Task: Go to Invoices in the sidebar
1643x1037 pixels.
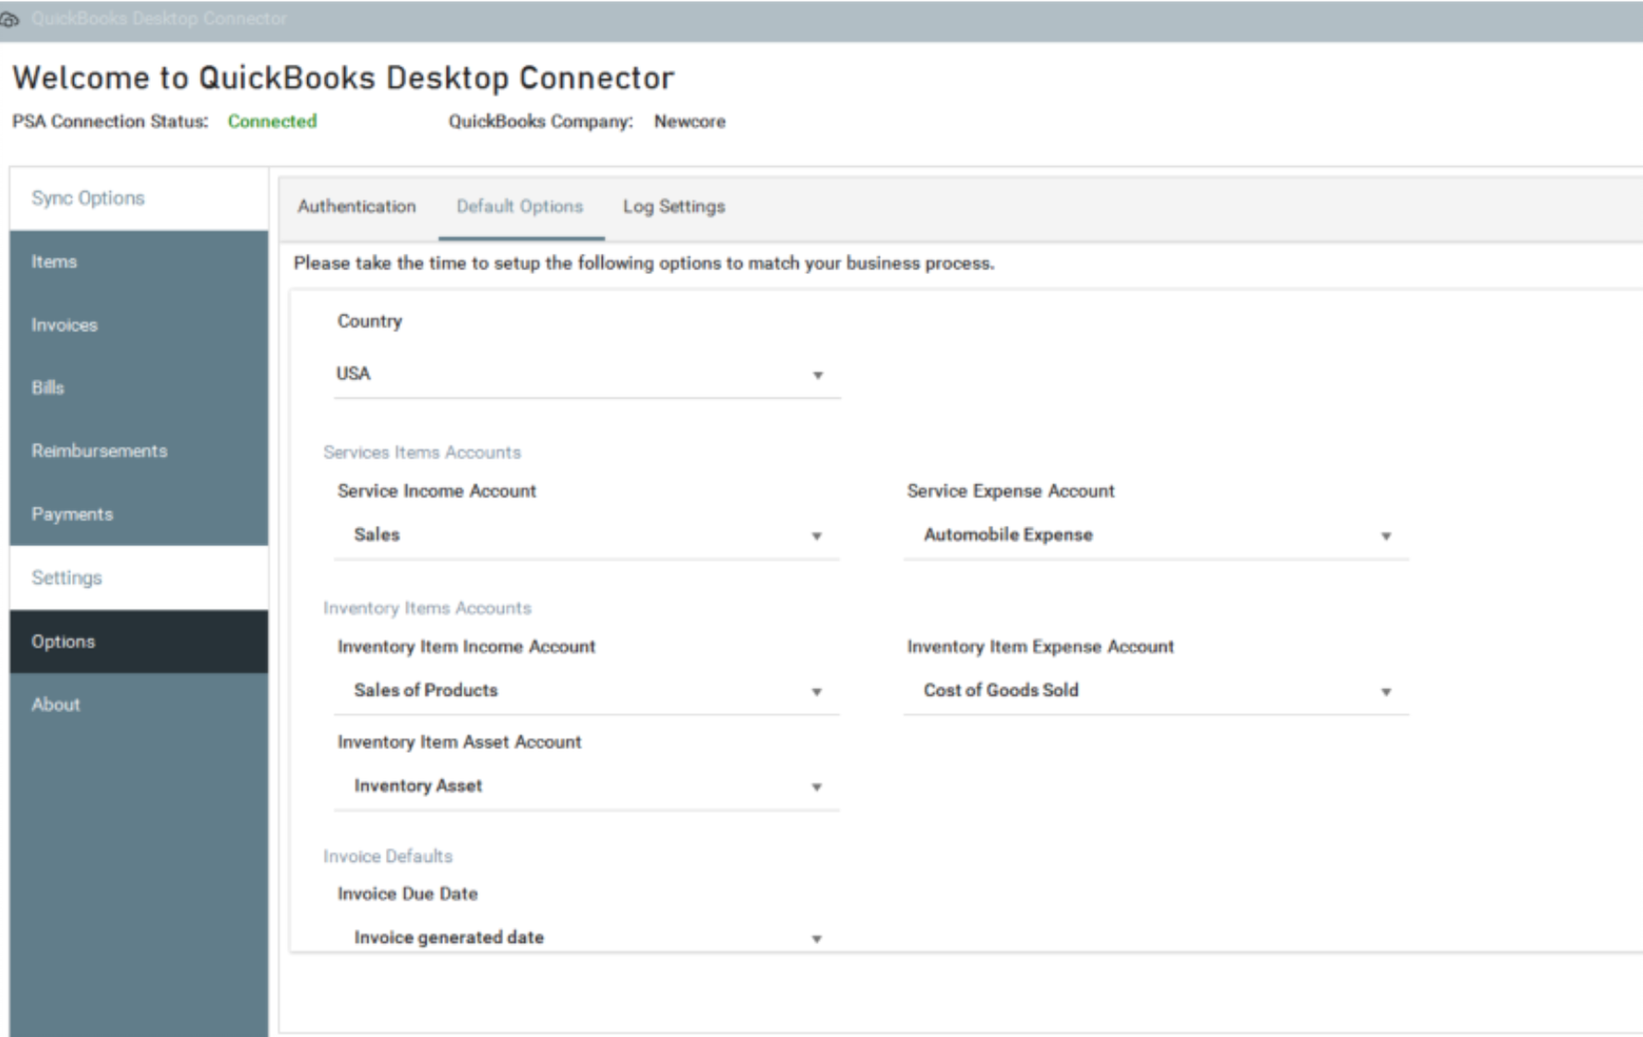Action: coord(138,325)
